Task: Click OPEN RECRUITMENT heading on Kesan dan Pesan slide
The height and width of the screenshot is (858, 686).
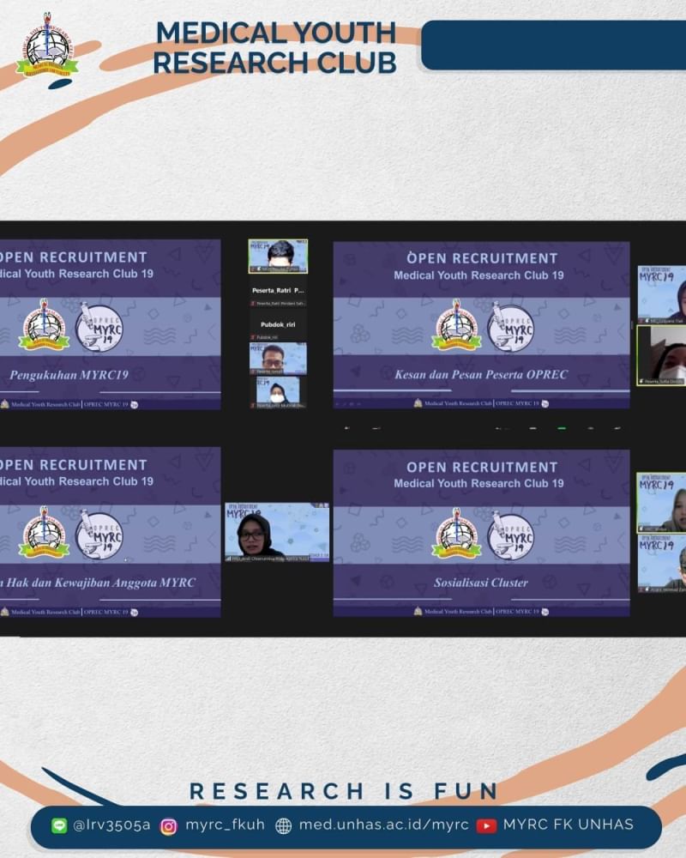Action: 482,258
